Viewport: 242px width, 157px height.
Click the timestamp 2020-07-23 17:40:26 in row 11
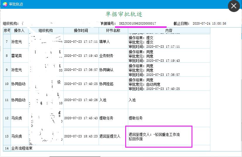pos(81,100)
